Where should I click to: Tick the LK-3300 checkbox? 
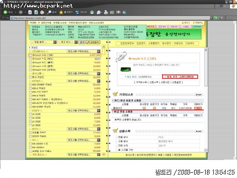point(30,122)
